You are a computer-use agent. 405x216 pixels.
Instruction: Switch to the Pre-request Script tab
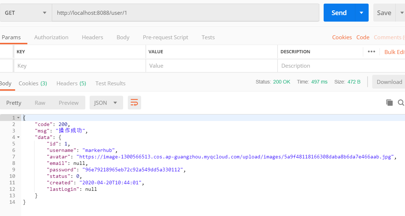coord(166,37)
